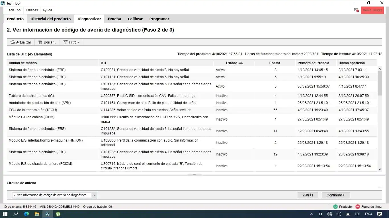Click the ESP language indicator in the taskbar
Viewport: 389px width, 218px height.
click(357, 214)
